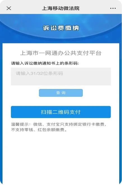Close the mini-program with the X icon
This screenshot has height=185, width=122.
9,8
